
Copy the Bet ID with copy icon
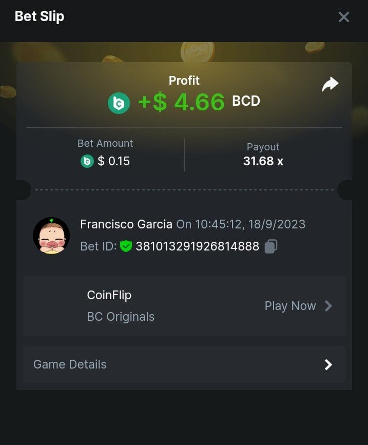pos(271,246)
